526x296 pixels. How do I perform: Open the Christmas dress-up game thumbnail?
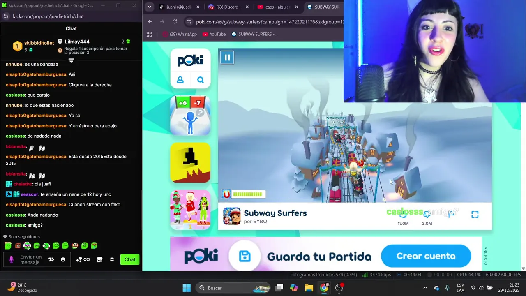point(190,210)
